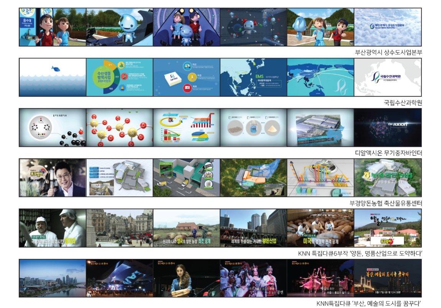Viewport: 441px width, 308px height.
Task: Select Busan Water Authority logo on clouds thumbnail
Action: point(388,27)
